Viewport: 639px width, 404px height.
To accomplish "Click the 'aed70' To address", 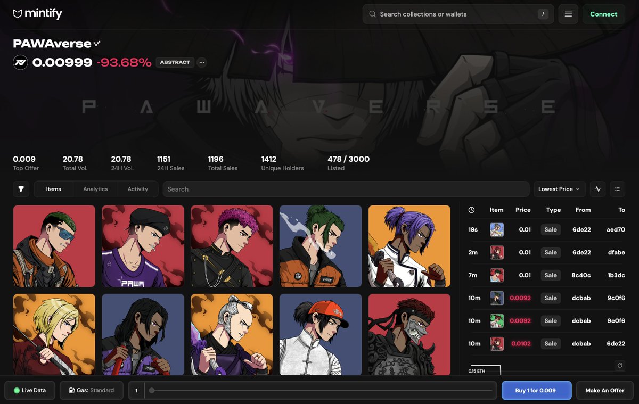I will click(616, 229).
